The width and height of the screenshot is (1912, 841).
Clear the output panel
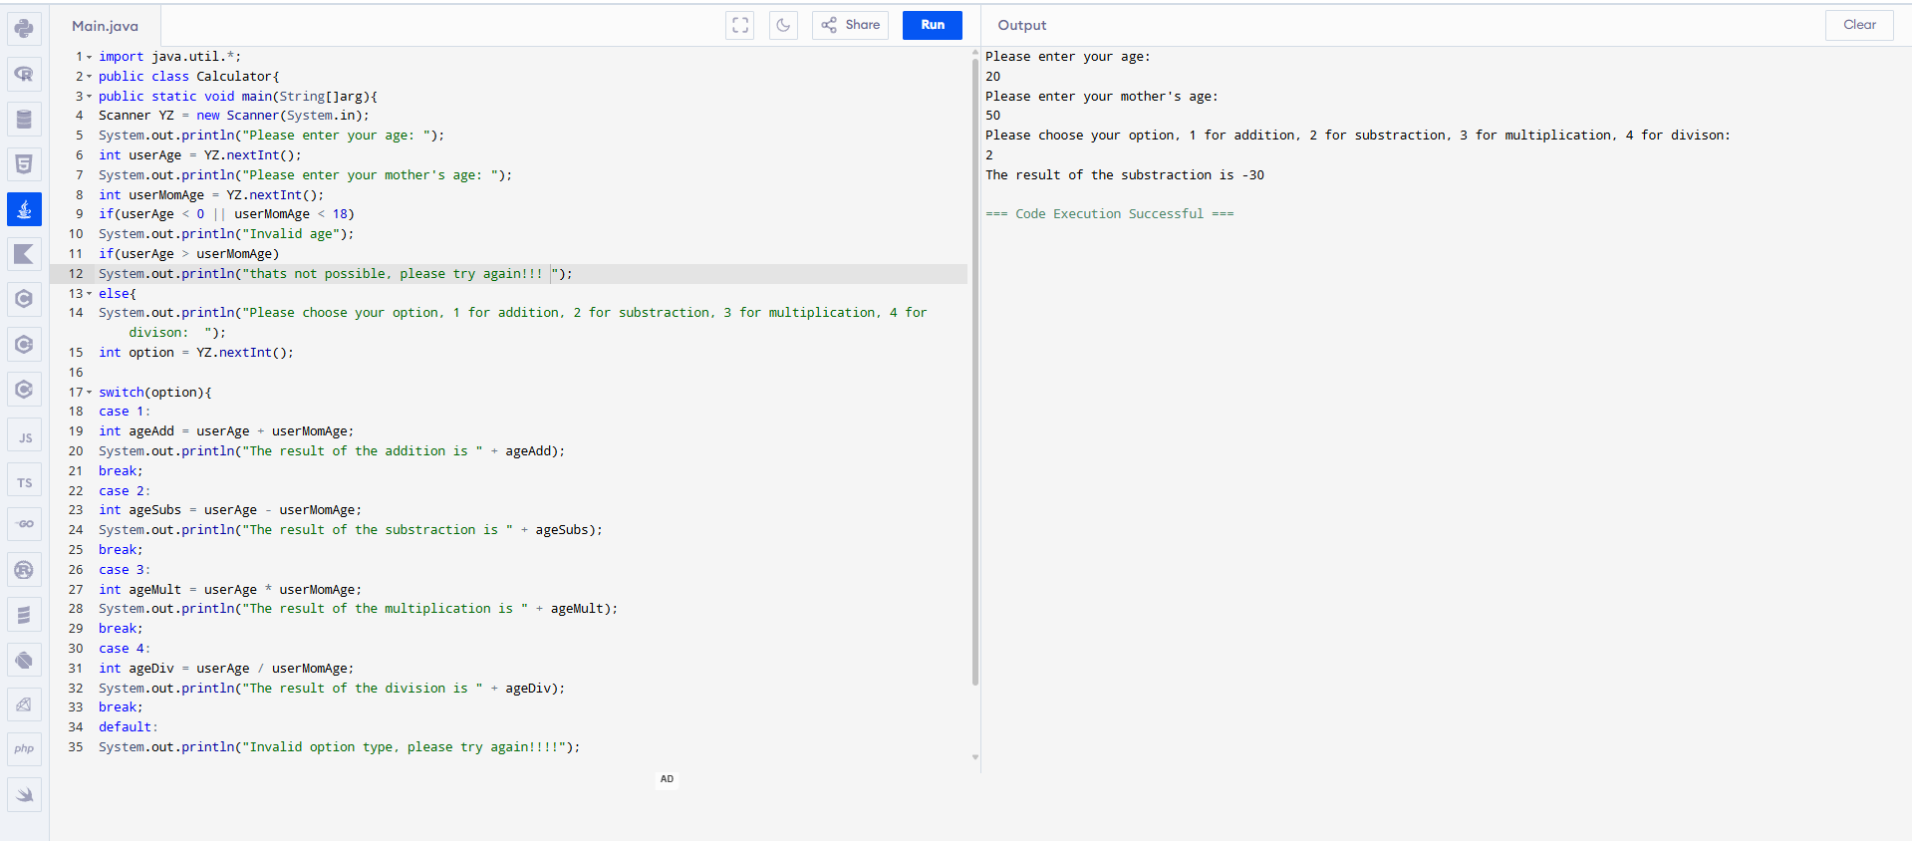click(1859, 25)
